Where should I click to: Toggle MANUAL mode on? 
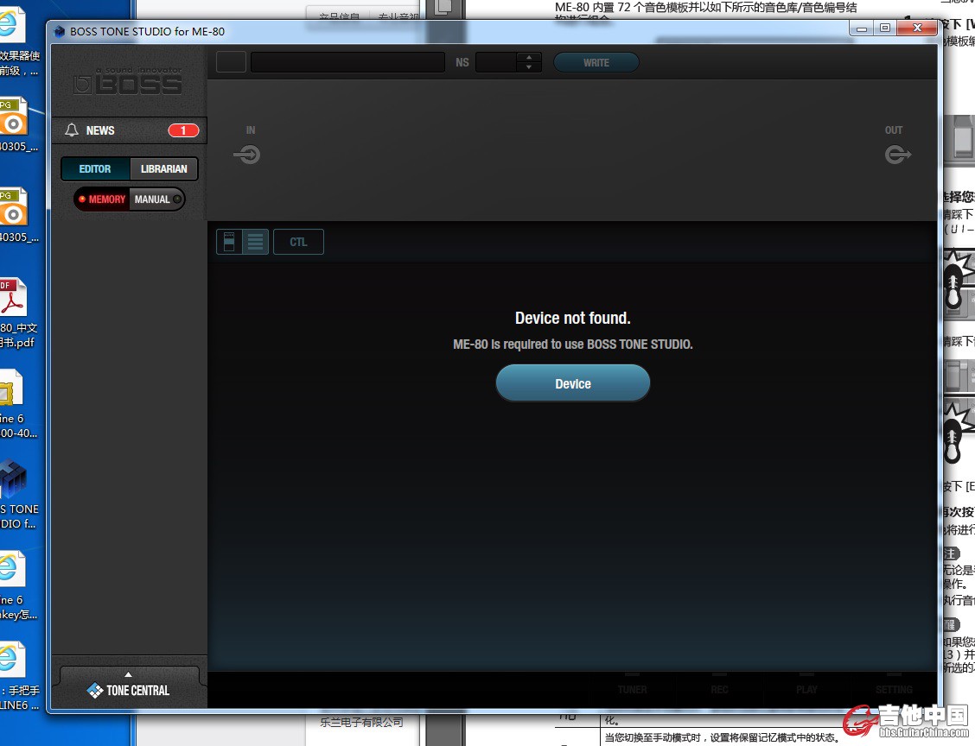(156, 199)
